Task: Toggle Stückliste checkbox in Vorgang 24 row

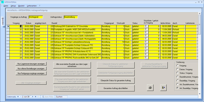Action: click(146, 57)
